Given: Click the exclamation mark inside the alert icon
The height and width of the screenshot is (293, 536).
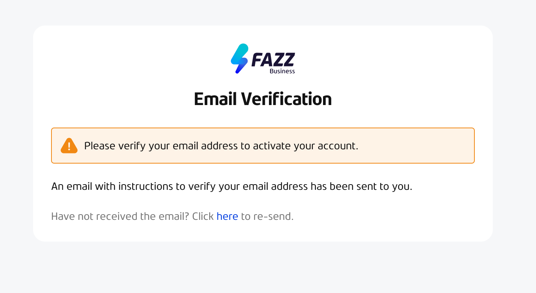Looking at the screenshot, I should pos(69,146).
